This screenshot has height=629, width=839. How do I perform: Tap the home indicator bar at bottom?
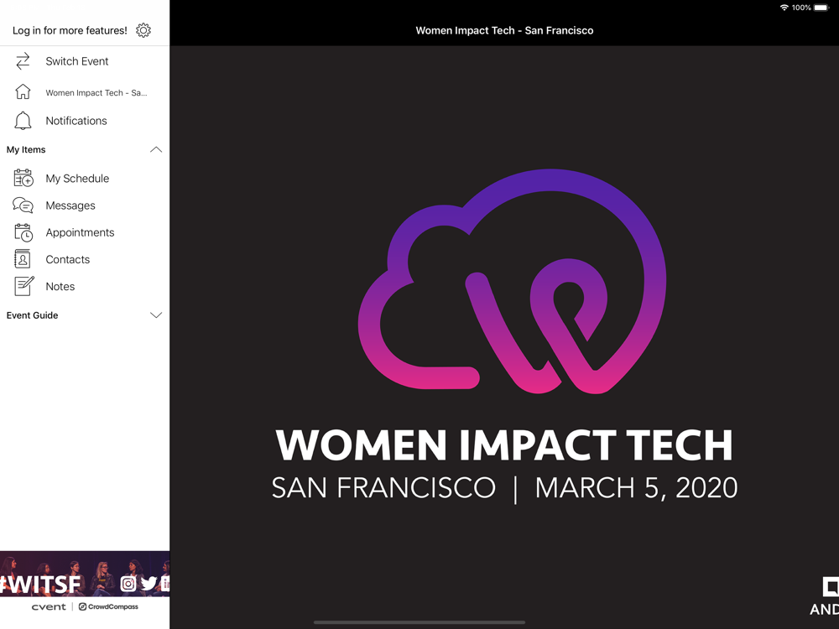(x=419, y=622)
